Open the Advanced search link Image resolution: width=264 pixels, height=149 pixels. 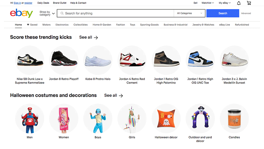pos(246,13)
